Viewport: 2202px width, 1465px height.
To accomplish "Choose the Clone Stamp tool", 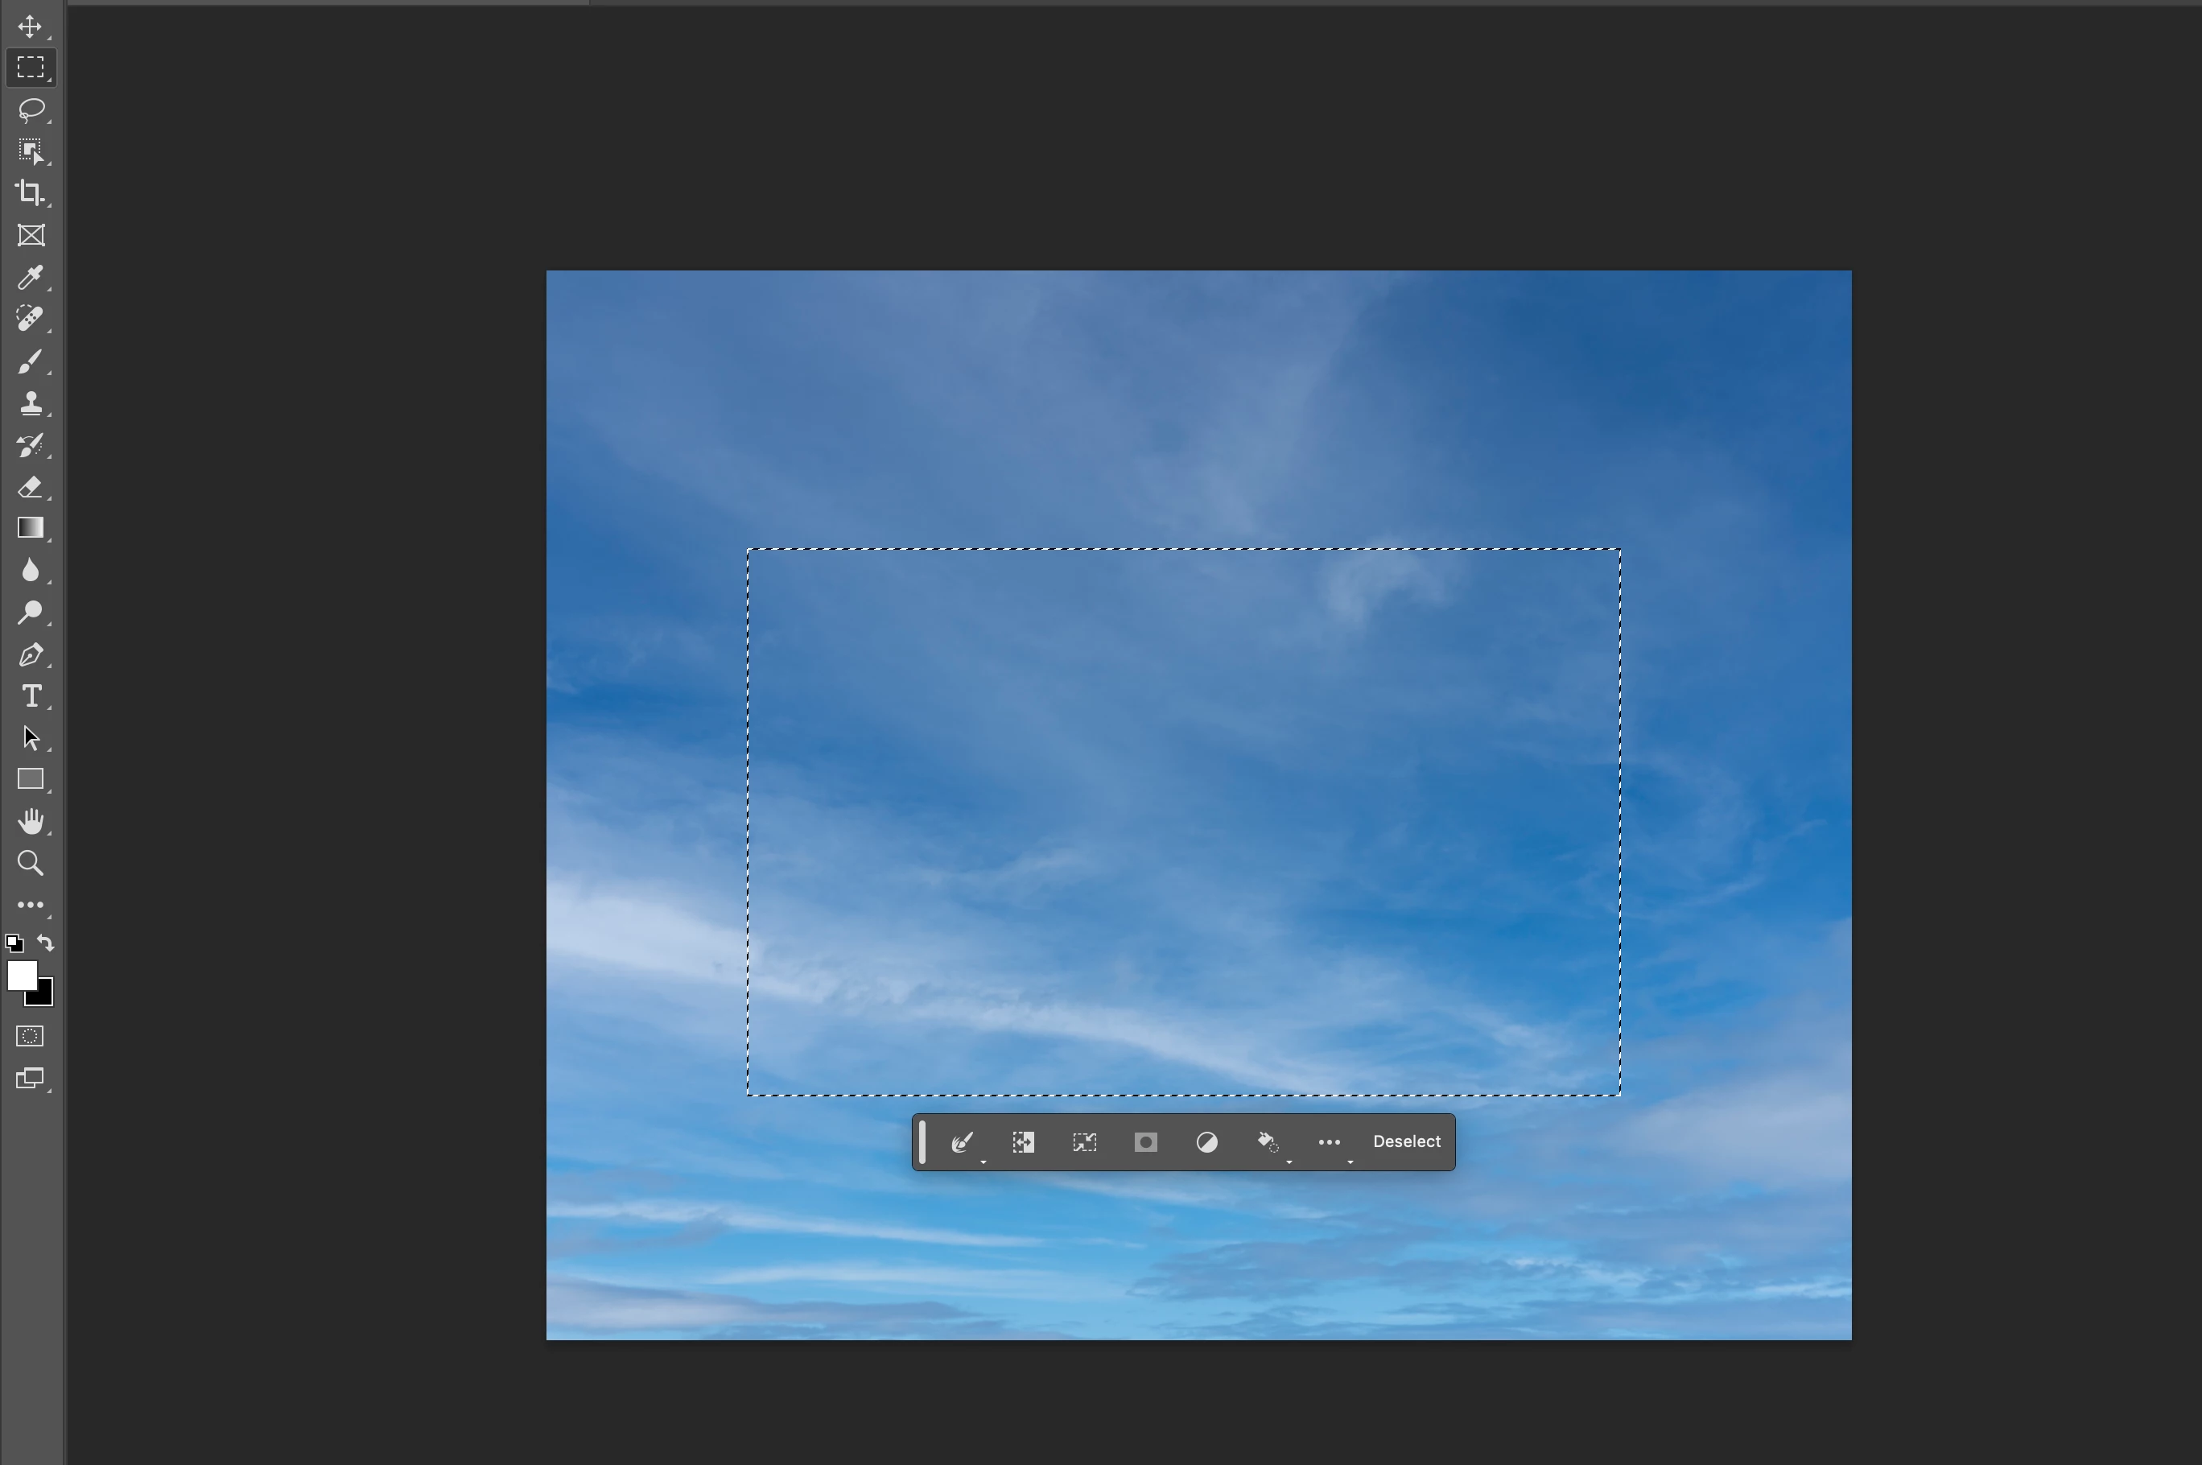I will pos(30,402).
